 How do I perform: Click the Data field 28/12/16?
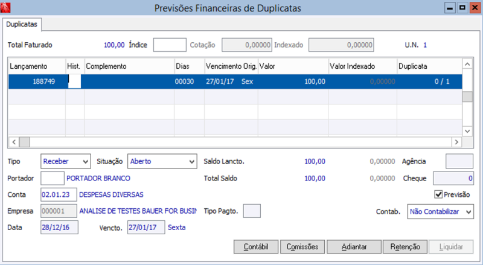(59, 228)
